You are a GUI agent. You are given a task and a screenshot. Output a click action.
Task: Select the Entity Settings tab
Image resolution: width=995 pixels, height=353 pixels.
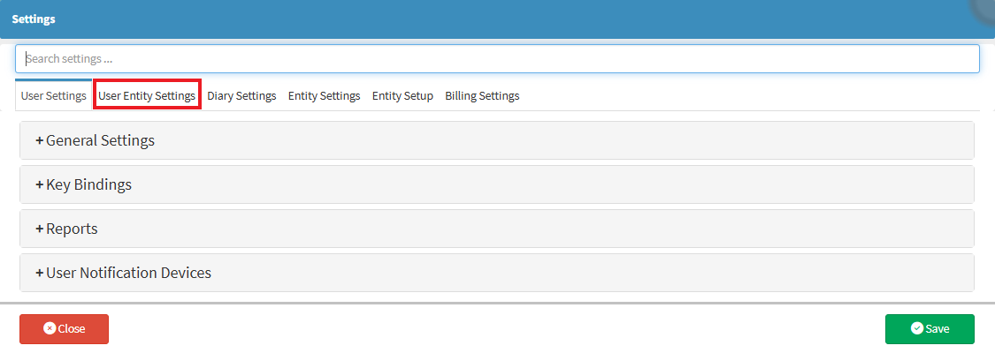(324, 96)
